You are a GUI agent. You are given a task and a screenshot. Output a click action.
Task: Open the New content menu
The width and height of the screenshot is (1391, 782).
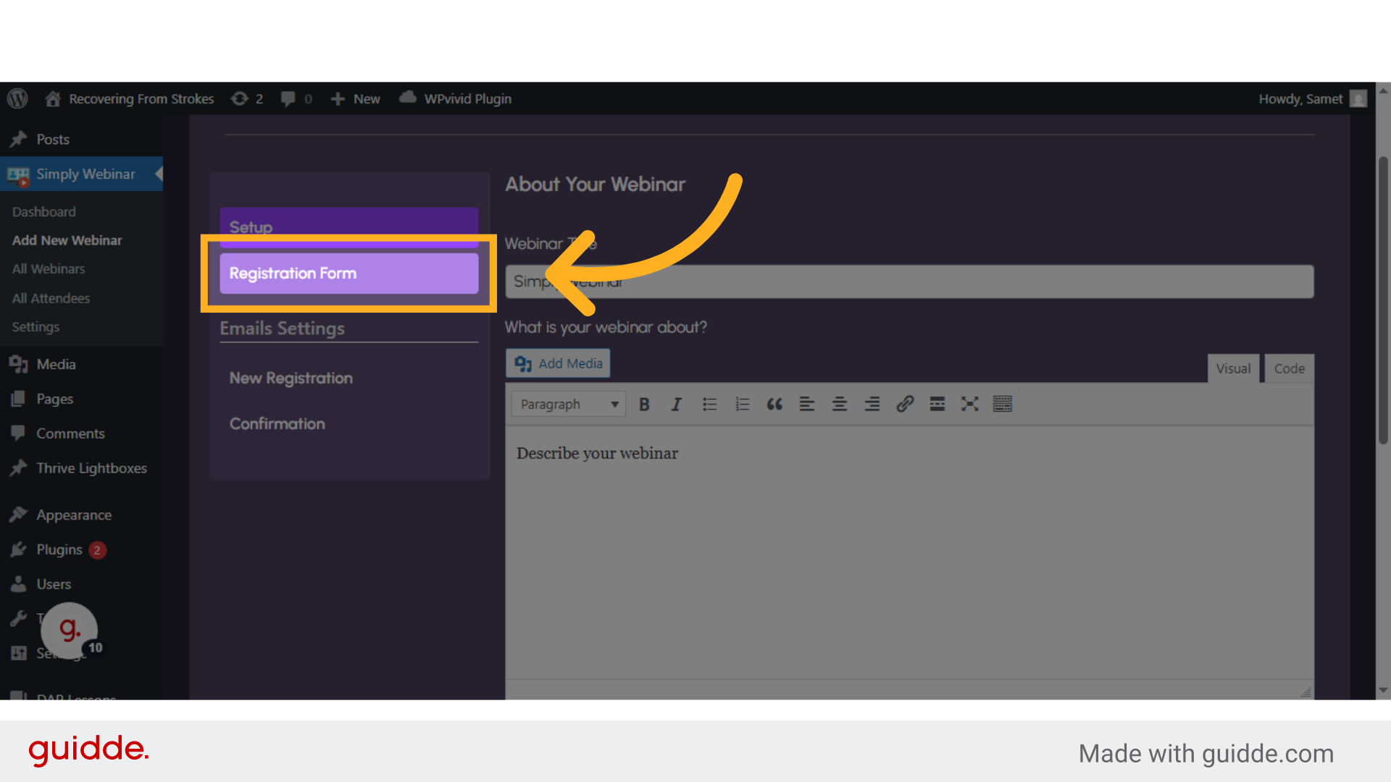355,98
